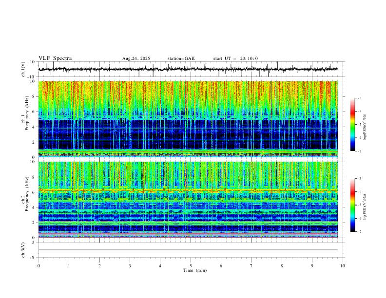386x298 pixels.
Task: Click the ch.2 spectrogram panel
Action: pyautogui.click(x=188, y=200)
